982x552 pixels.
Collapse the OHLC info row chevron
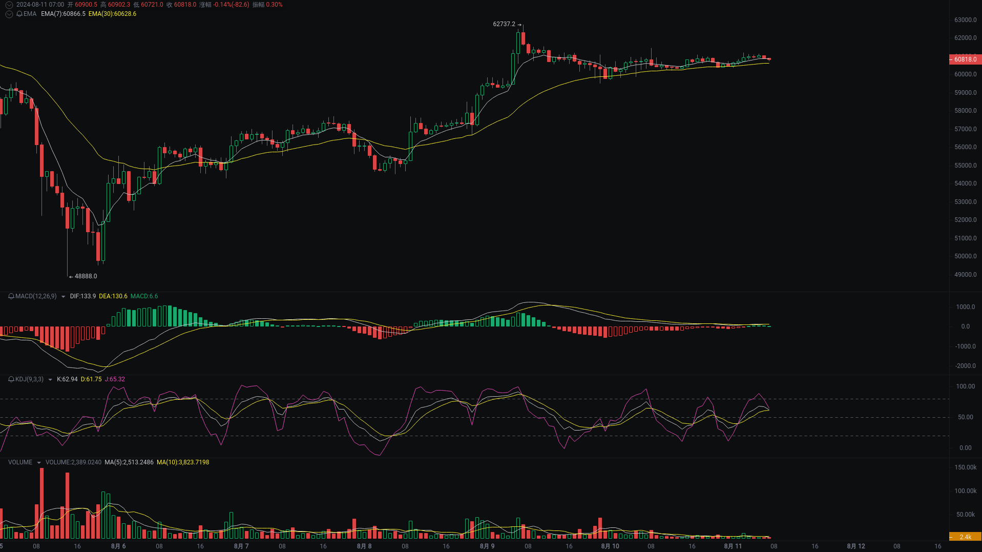[9, 5]
